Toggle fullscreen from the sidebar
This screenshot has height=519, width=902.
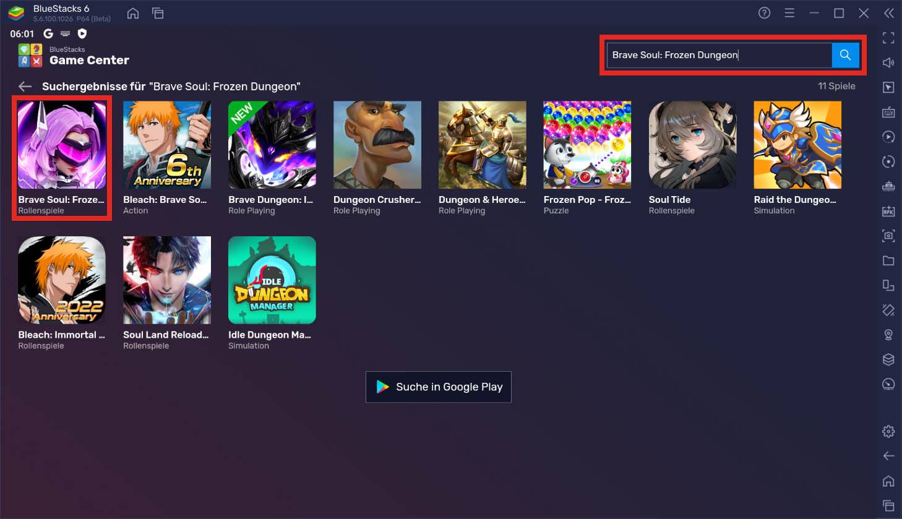pos(888,38)
